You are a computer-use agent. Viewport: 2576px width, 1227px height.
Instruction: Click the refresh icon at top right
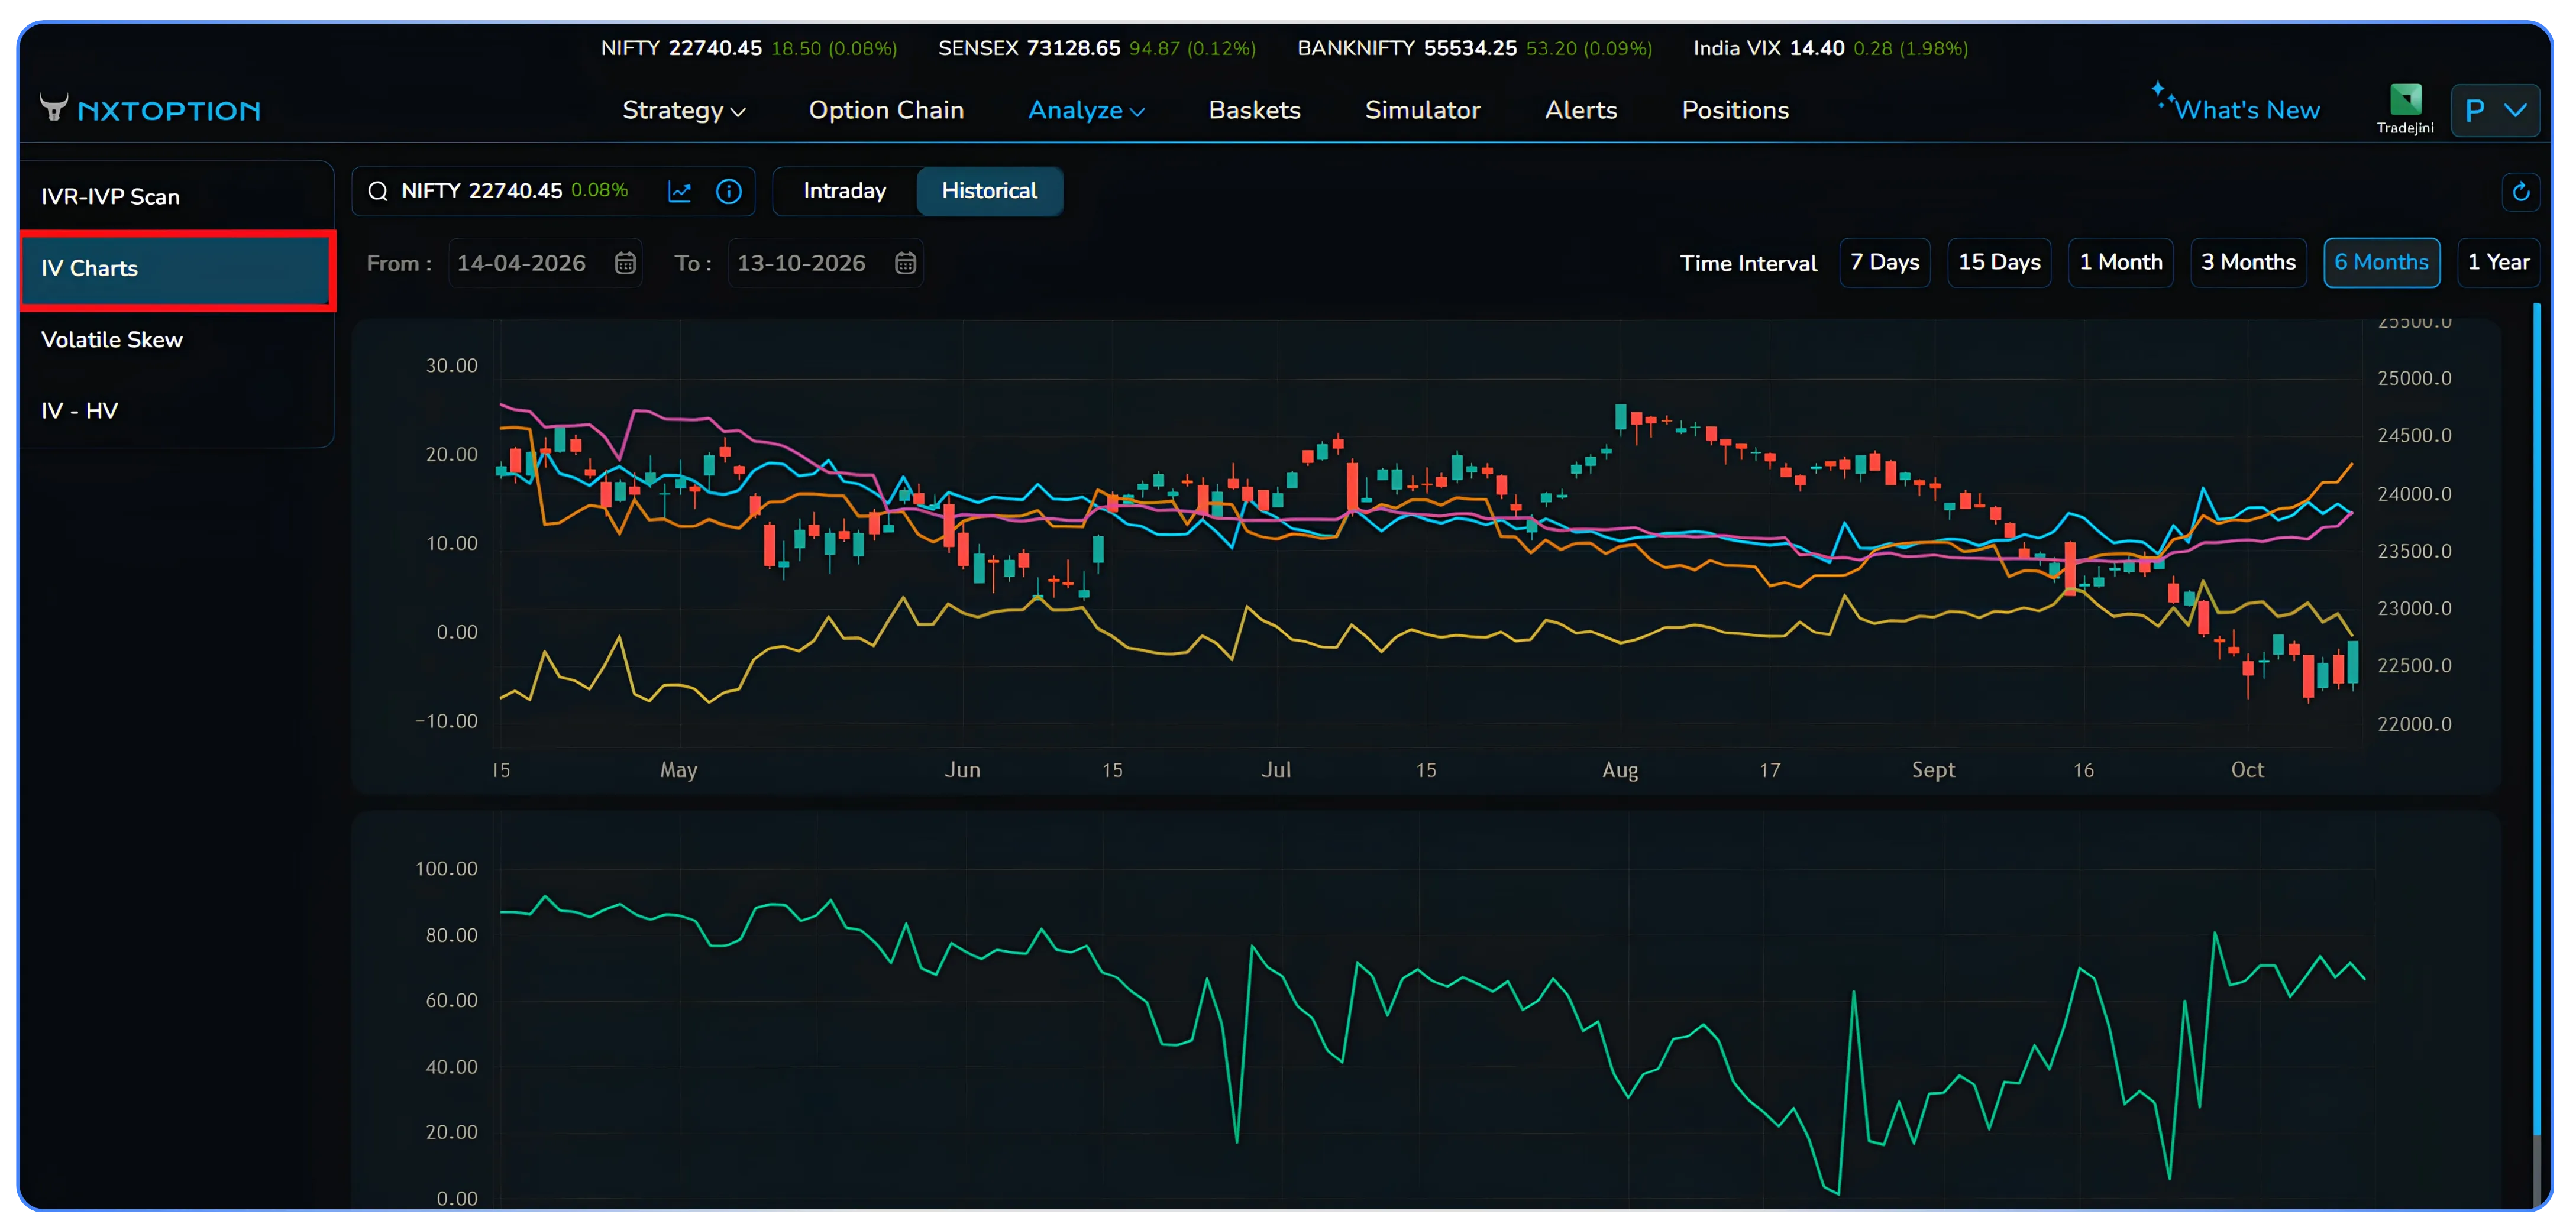click(2521, 192)
